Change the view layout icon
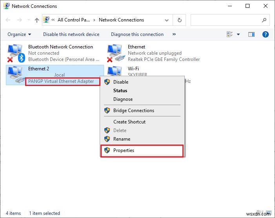The width and height of the screenshot is (275, 218). 229,34
